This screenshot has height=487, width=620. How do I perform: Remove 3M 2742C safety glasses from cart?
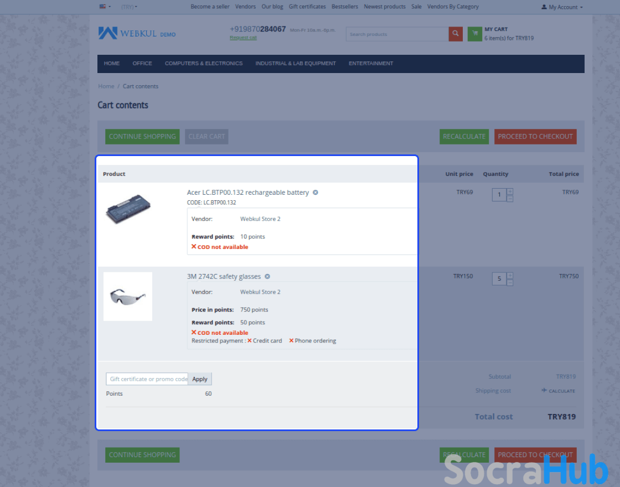[267, 276]
